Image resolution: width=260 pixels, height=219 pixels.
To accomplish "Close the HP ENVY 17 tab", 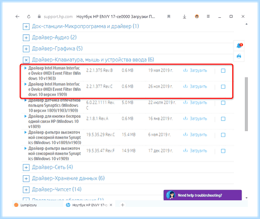I will [x=111, y=205].
